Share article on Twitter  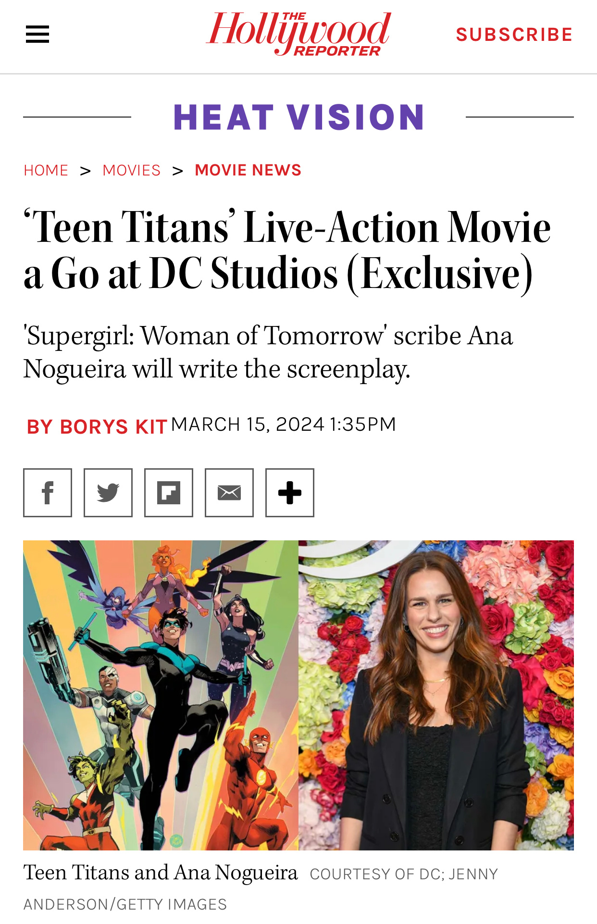click(108, 493)
